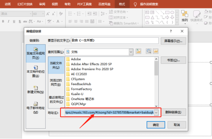Click the up-one-folder icon

click(138, 51)
